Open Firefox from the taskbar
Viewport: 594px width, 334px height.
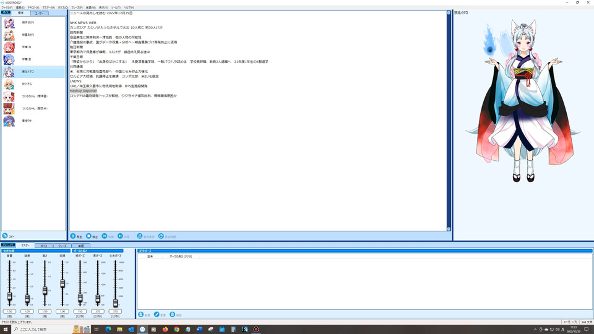click(x=165, y=330)
